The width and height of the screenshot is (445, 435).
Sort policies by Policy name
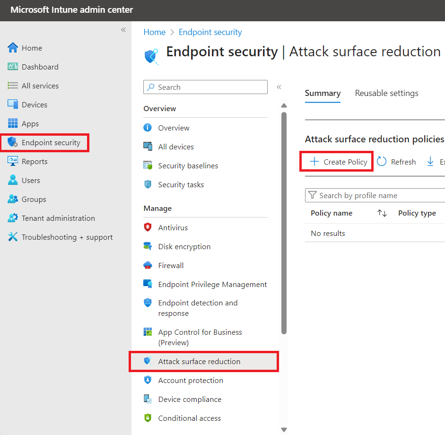(x=382, y=213)
